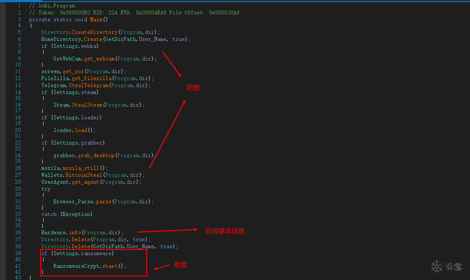Click line number 39 in the gutter
This screenshot has width=470, height=280.
[x=18, y=253]
